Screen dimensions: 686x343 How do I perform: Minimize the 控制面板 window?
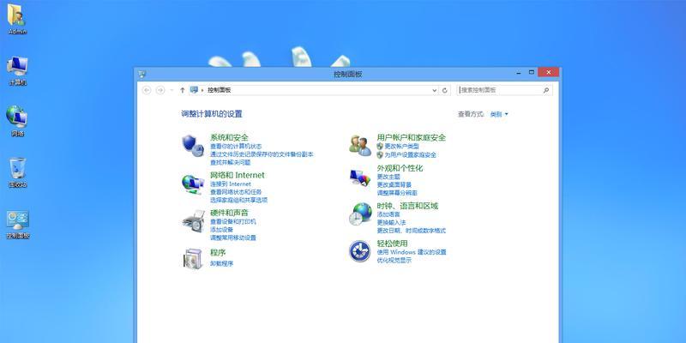pyautogui.click(x=519, y=73)
